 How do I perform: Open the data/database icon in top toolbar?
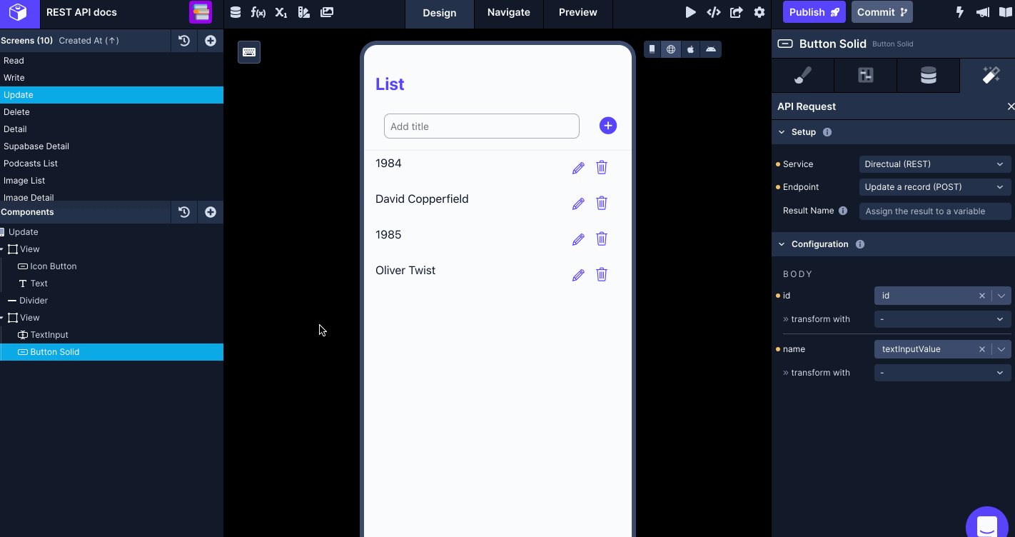(236, 12)
